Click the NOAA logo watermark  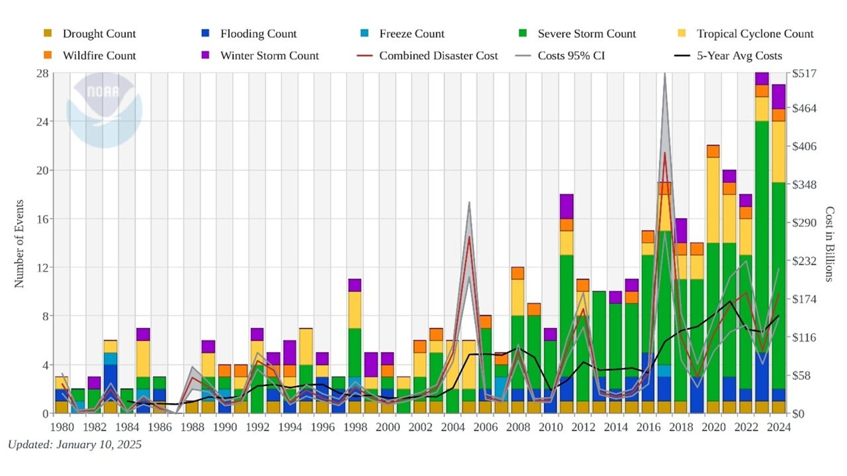point(104,110)
